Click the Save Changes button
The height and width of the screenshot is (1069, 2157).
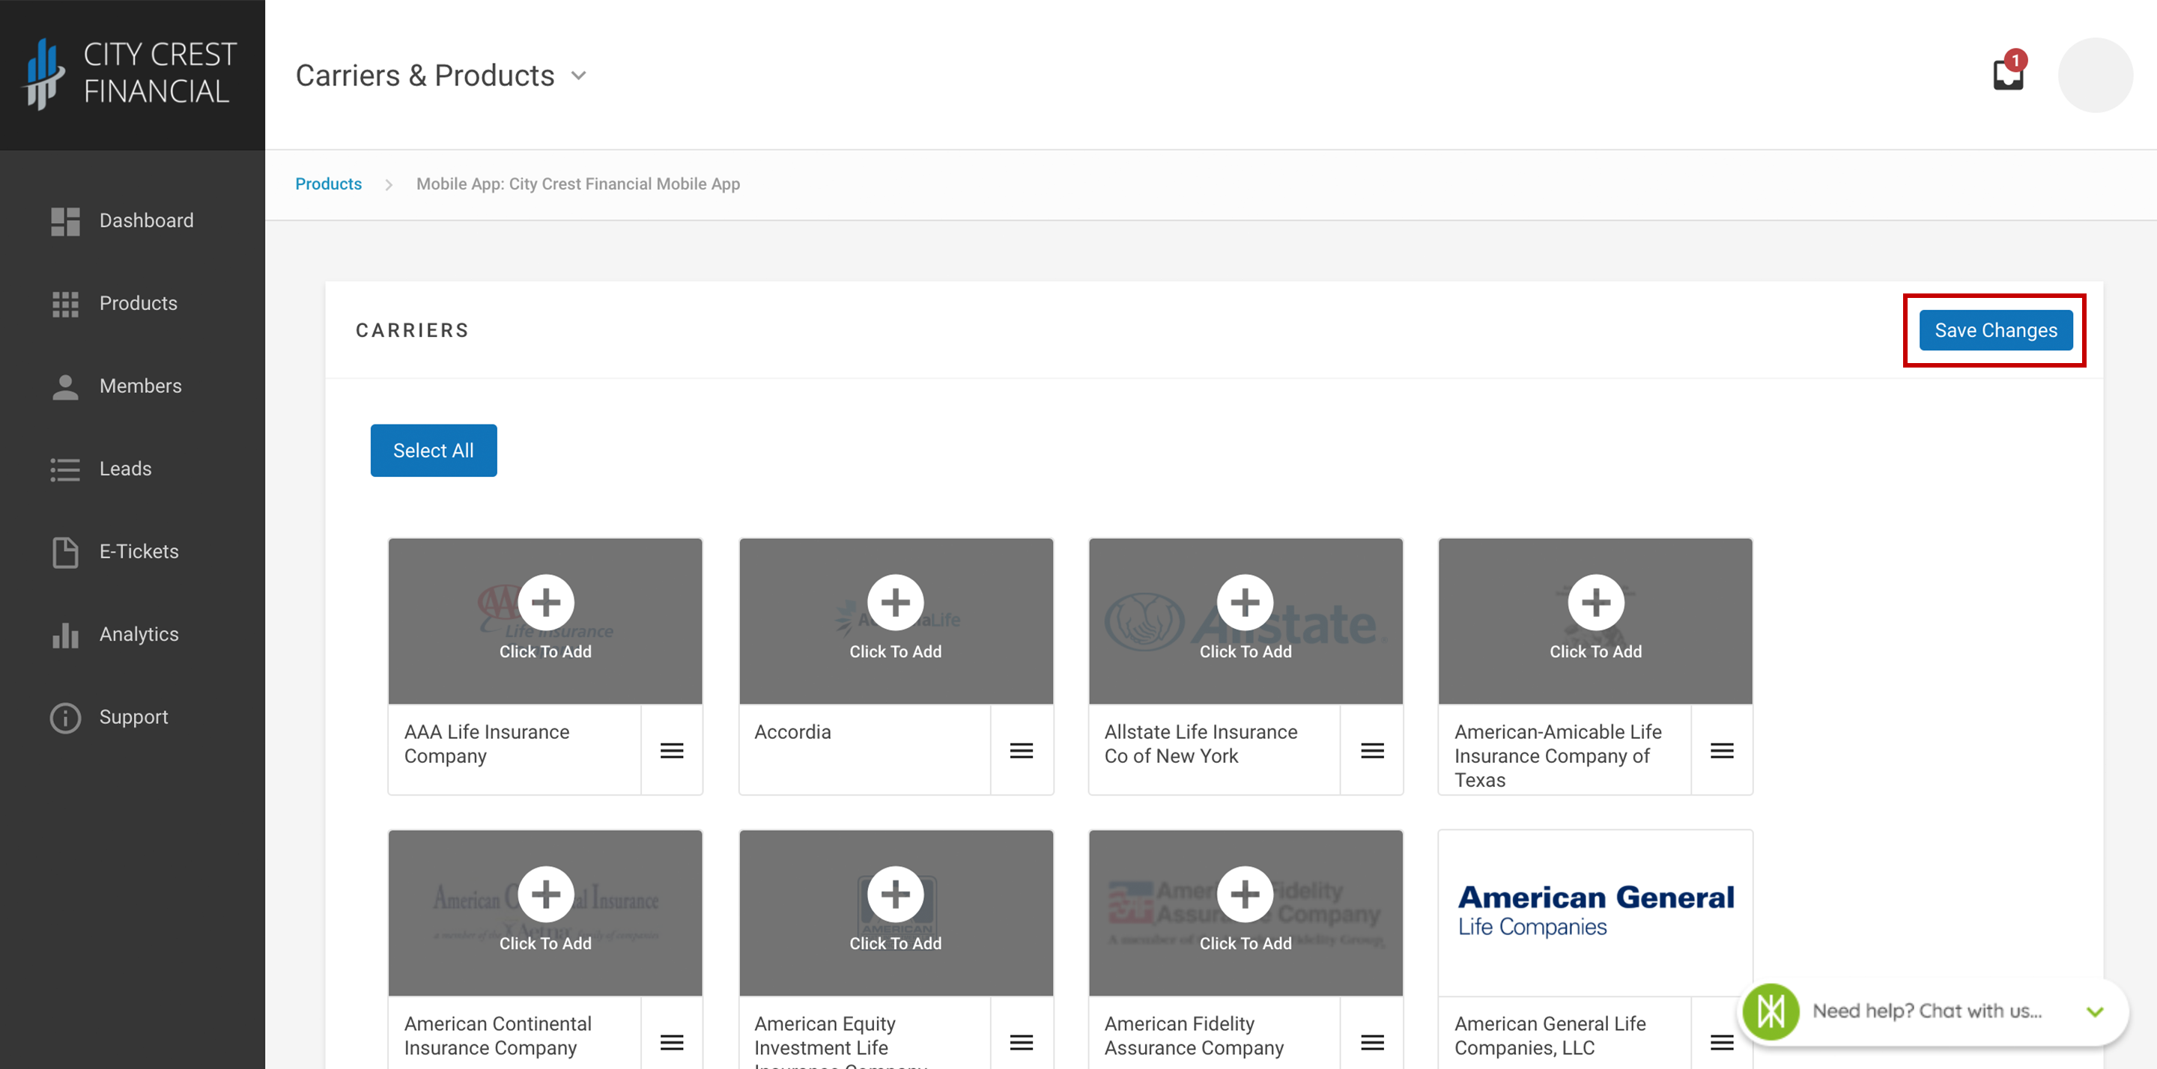(x=1995, y=331)
